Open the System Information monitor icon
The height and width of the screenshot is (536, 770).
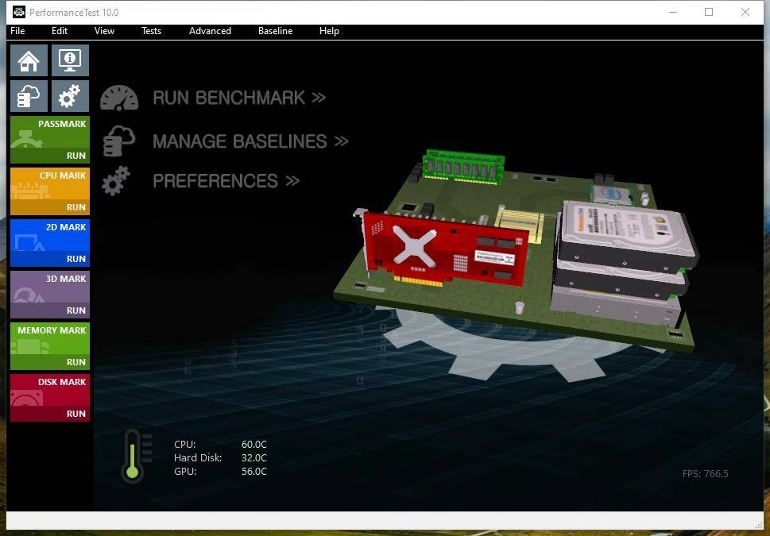[x=70, y=60]
